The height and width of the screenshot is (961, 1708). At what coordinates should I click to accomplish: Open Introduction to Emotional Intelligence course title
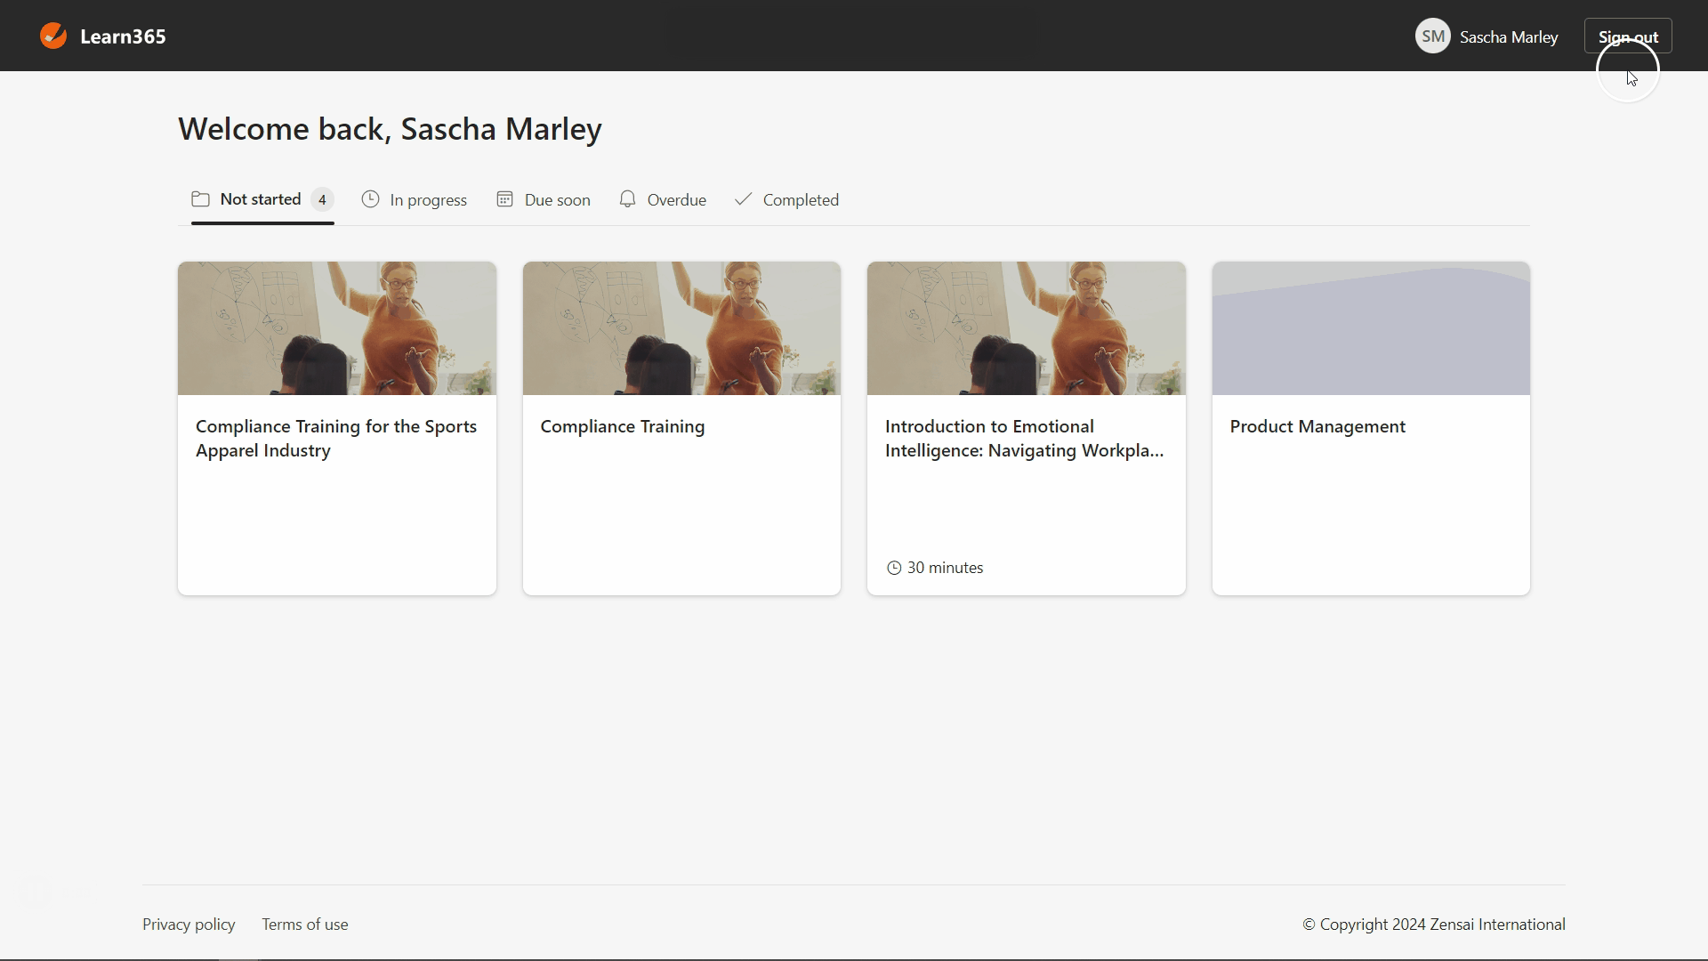[x=1024, y=439]
